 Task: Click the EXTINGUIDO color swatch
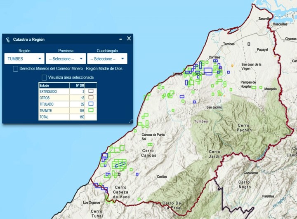click(91, 91)
